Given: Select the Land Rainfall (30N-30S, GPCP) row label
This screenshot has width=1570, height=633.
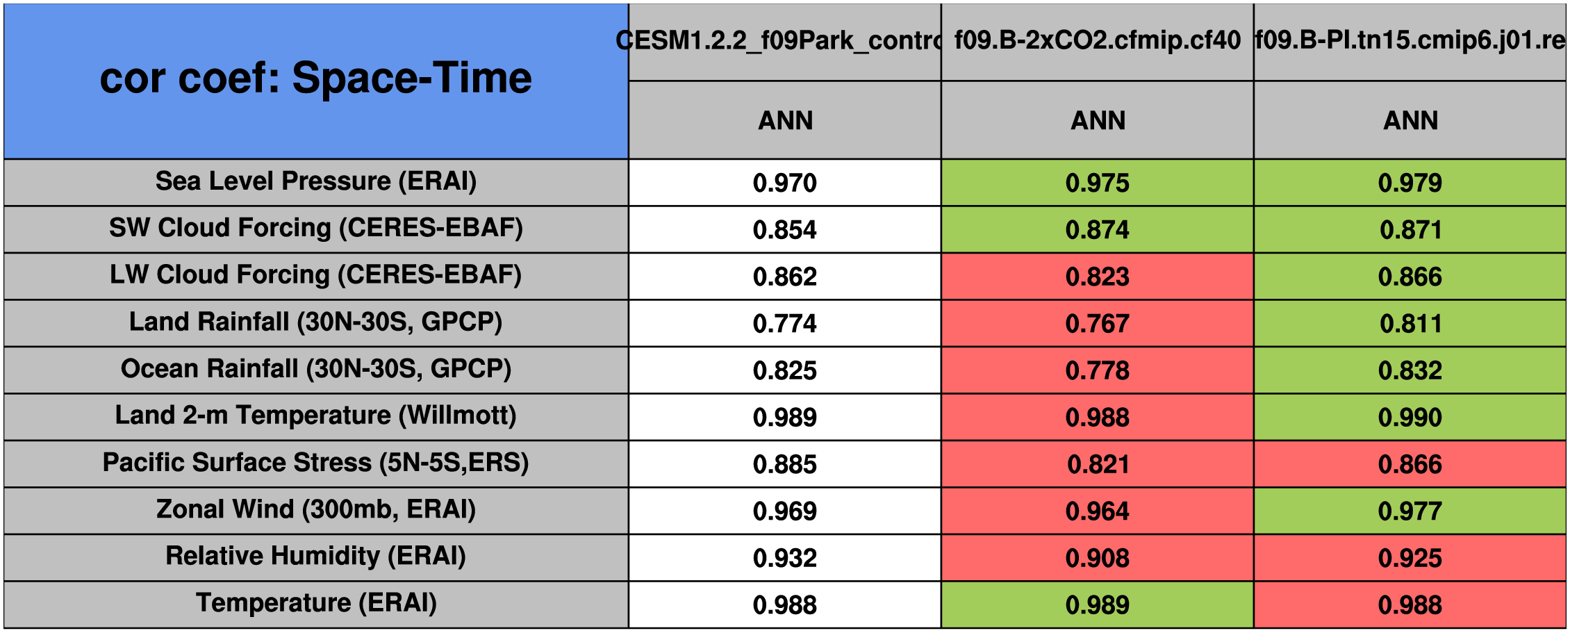Looking at the screenshot, I should [316, 322].
